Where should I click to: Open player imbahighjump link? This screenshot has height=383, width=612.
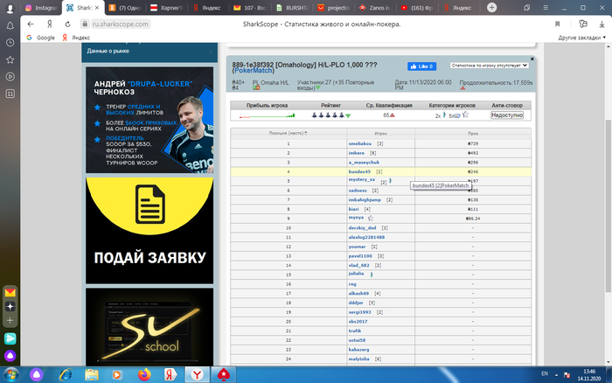[365, 200]
